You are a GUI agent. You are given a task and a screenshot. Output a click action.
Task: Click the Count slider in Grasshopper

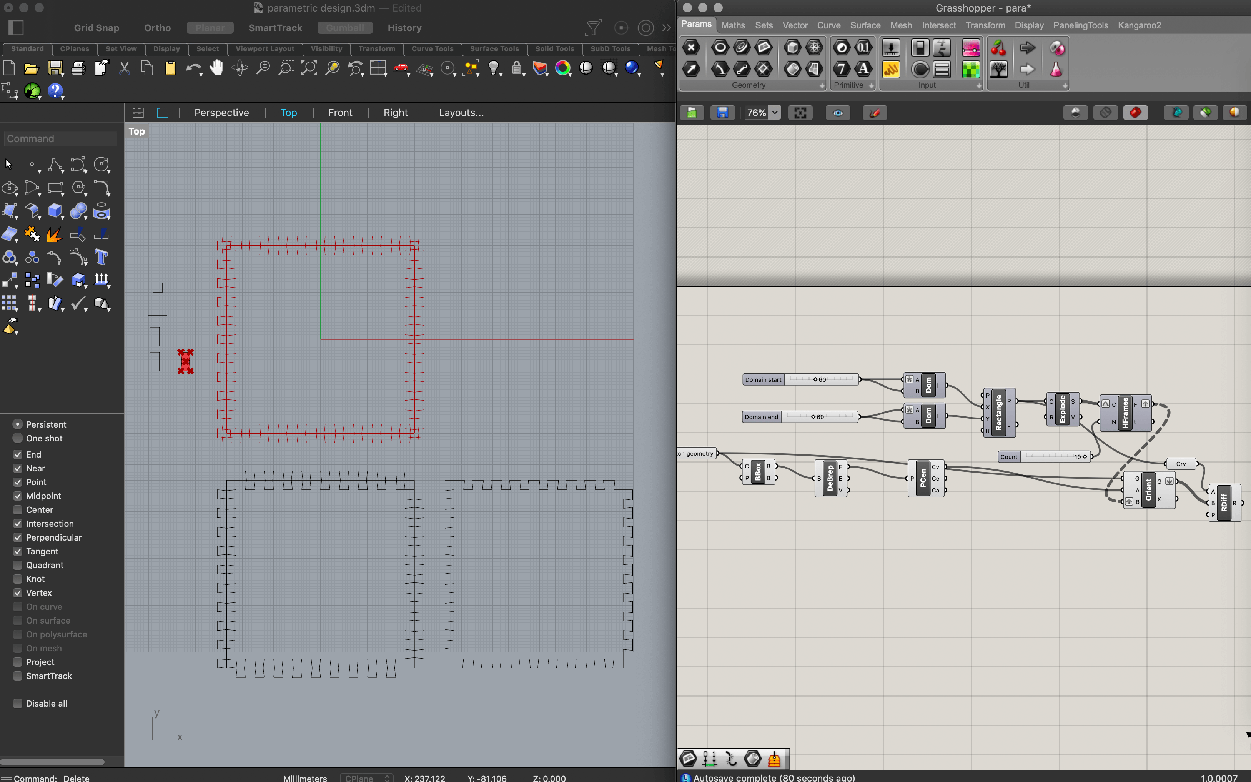click(1045, 457)
